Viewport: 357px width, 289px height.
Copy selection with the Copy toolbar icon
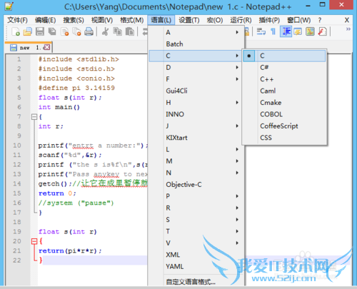point(117,31)
